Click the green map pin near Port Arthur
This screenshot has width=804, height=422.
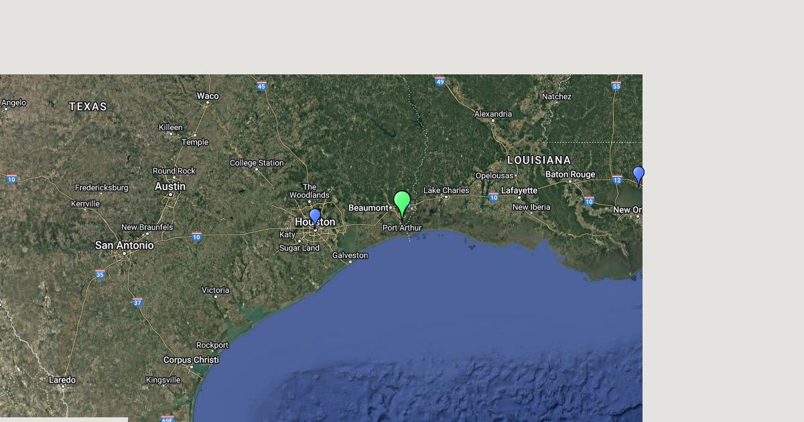tap(402, 204)
